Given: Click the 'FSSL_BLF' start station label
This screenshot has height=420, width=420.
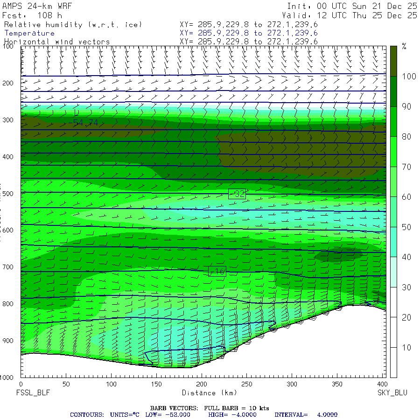Looking at the screenshot, I should pos(33,393).
